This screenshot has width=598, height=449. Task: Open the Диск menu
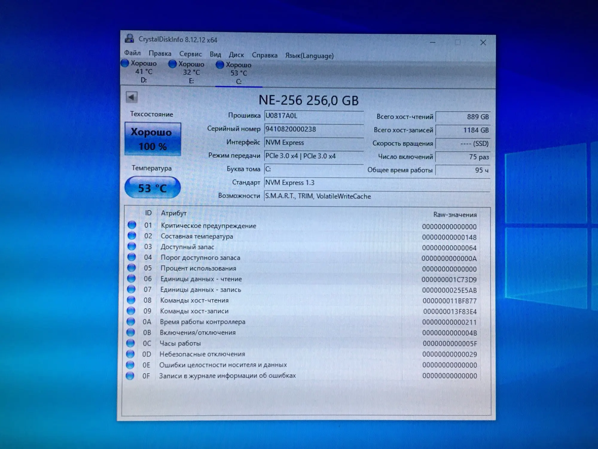(x=236, y=55)
